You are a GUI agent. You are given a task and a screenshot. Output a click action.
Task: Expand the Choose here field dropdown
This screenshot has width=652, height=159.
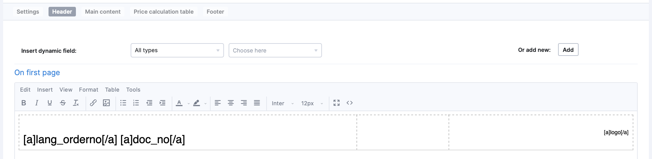coord(275,50)
